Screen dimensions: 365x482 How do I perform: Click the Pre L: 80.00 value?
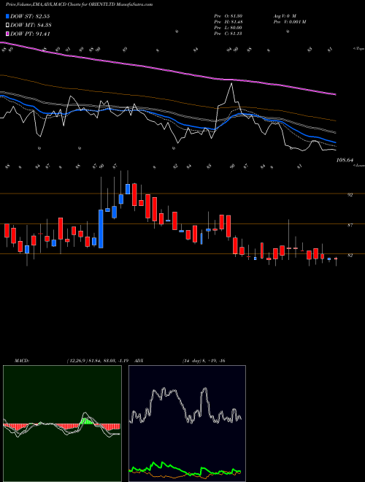[x=228, y=27]
